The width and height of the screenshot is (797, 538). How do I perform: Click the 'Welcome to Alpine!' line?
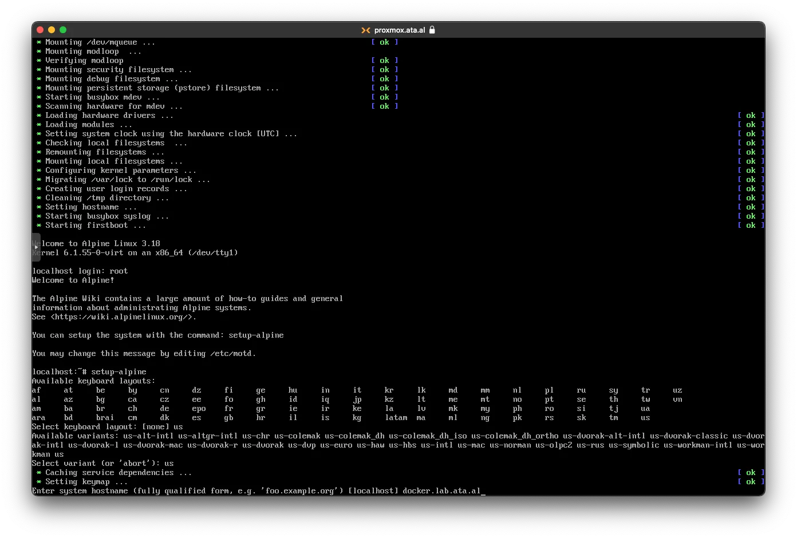coord(73,280)
